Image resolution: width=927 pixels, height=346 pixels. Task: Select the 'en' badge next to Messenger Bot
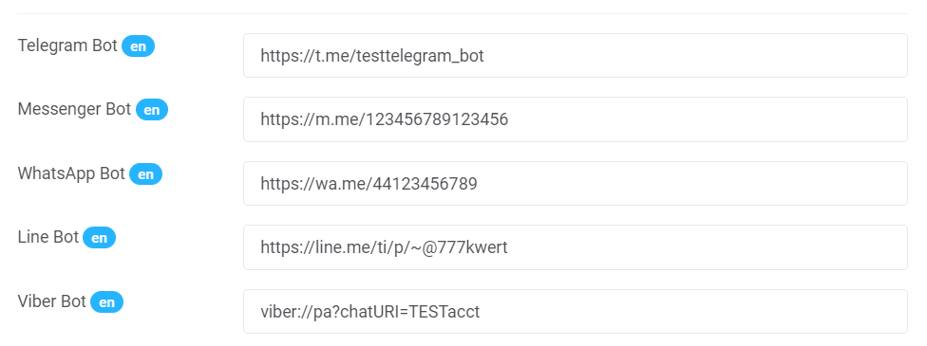click(152, 110)
